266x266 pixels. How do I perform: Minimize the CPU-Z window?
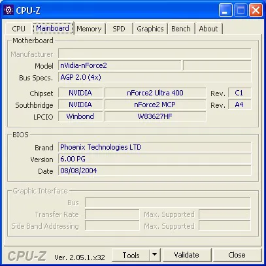(225, 10)
